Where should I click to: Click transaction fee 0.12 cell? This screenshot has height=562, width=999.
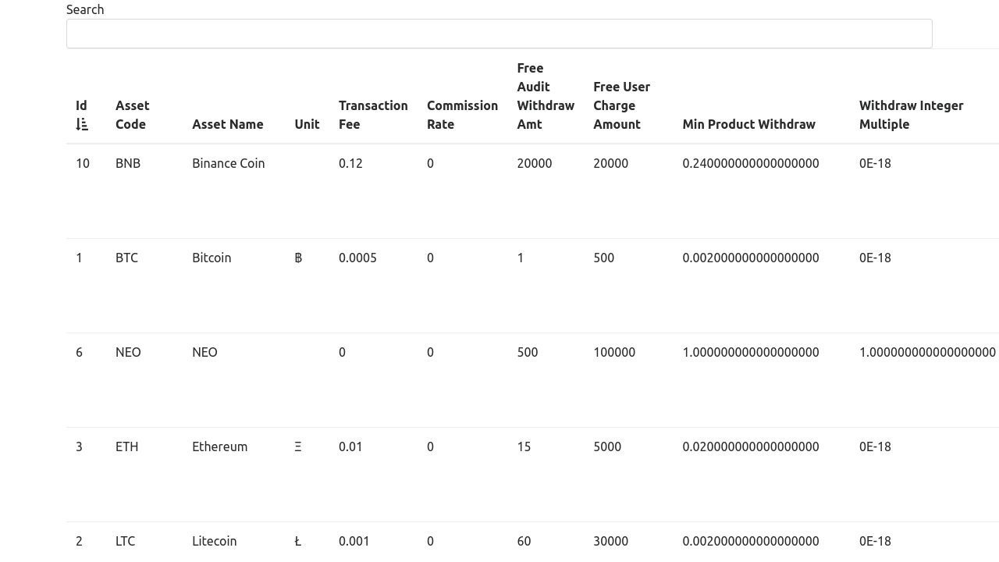point(350,163)
